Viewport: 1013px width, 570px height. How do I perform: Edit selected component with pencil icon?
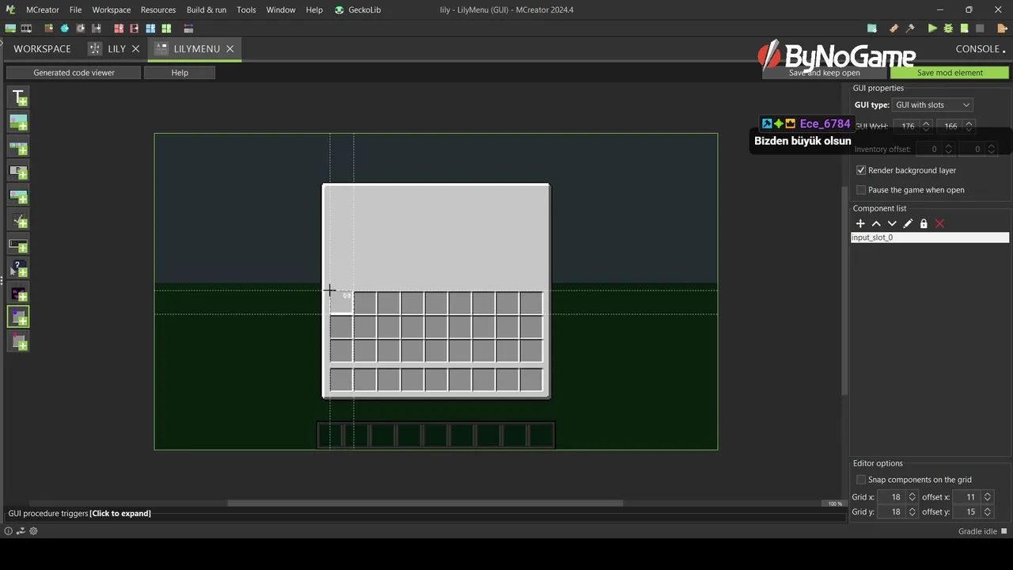(x=908, y=224)
